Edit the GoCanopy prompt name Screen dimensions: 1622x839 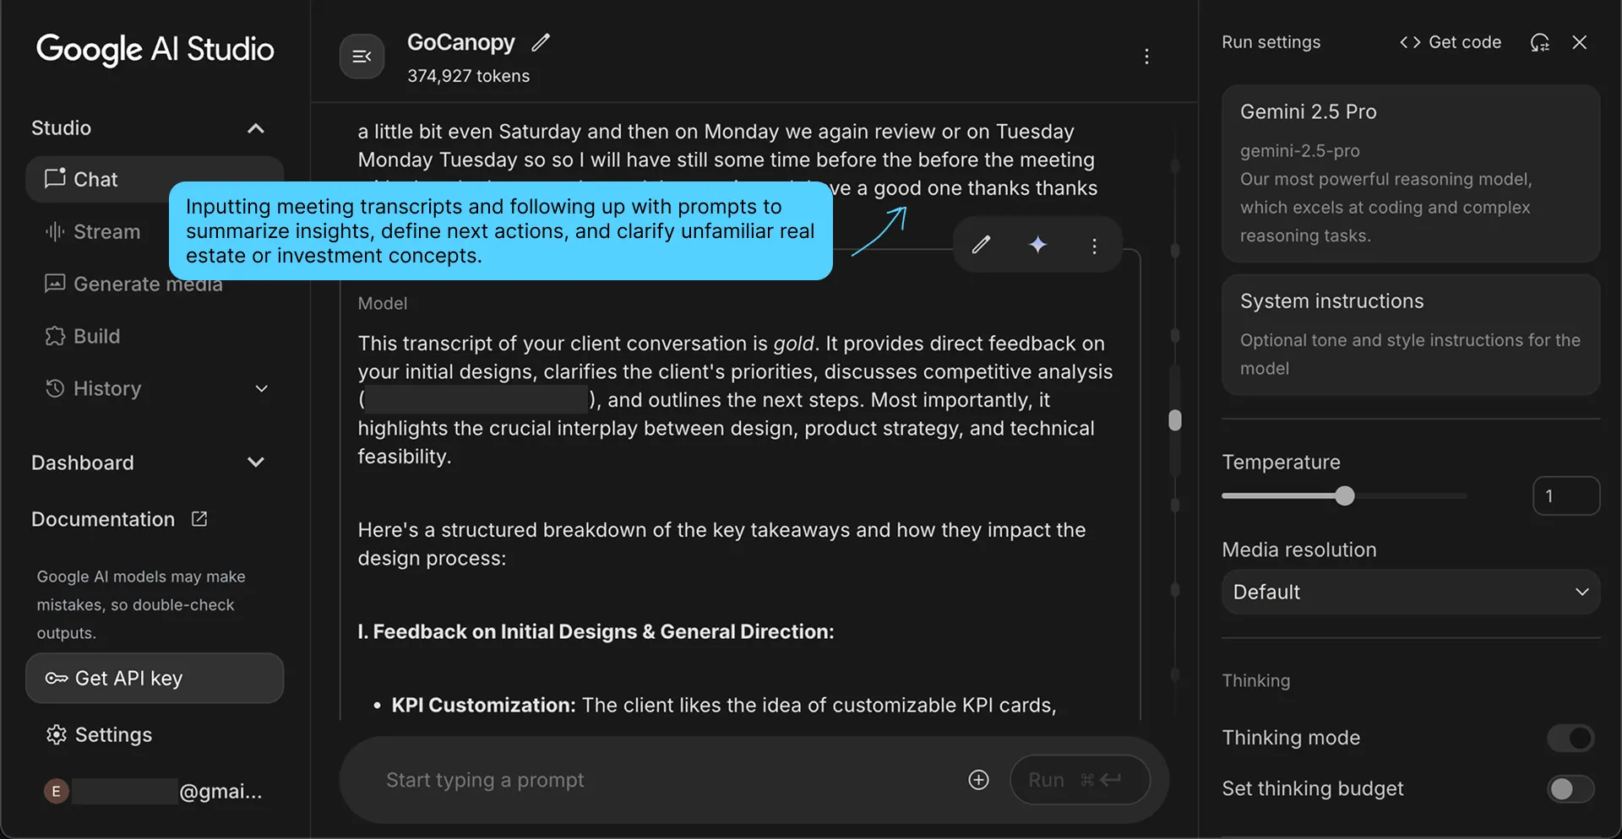point(541,42)
